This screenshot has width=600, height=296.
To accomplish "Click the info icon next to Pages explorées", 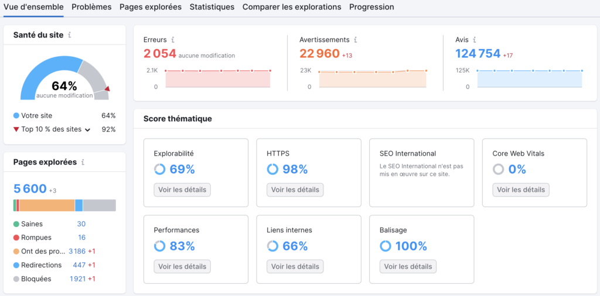I will pyautogui.click(x=83, y=162).
